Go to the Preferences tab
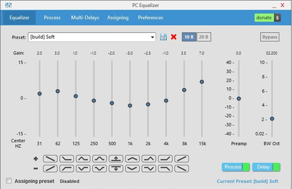Screen dimensions: 292x189 click(151, 18)
